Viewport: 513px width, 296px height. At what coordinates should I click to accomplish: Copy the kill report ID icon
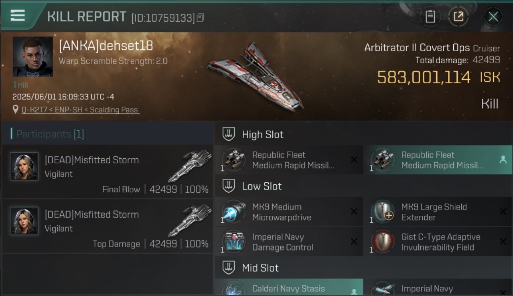pyautogui.click(x=200, y=18)
